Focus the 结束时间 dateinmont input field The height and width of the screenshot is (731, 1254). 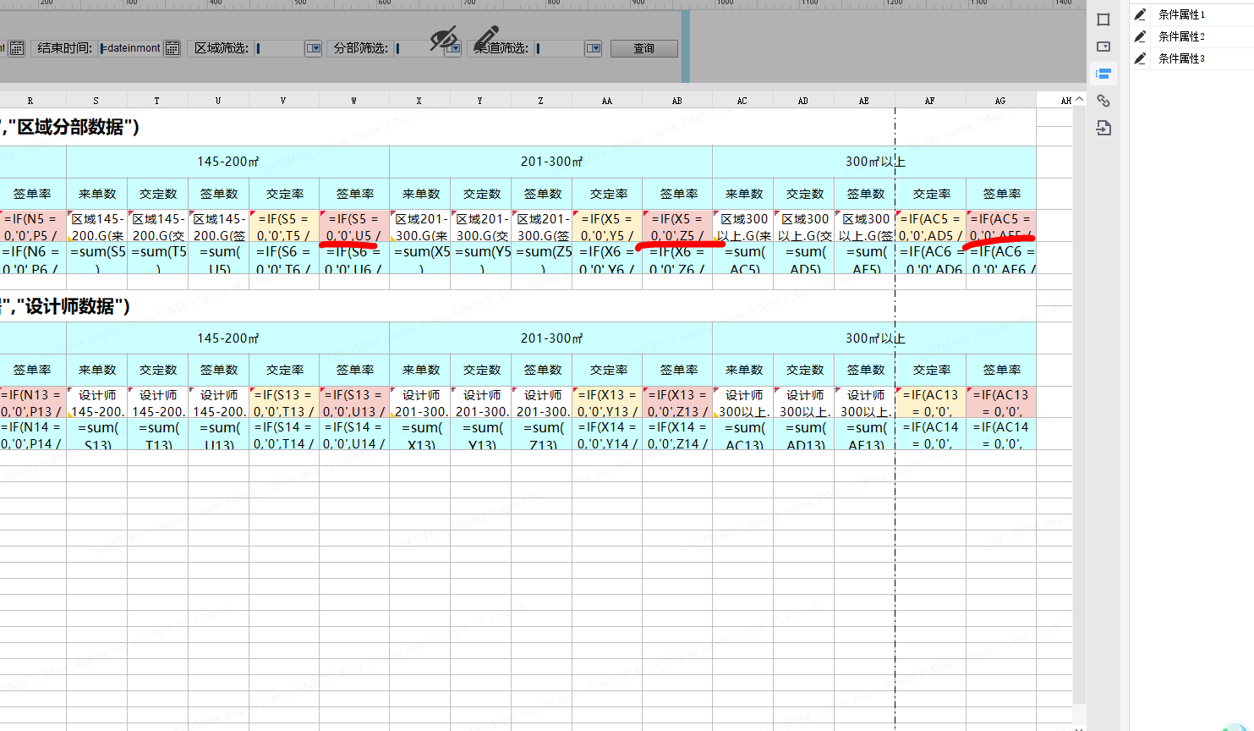131,48
